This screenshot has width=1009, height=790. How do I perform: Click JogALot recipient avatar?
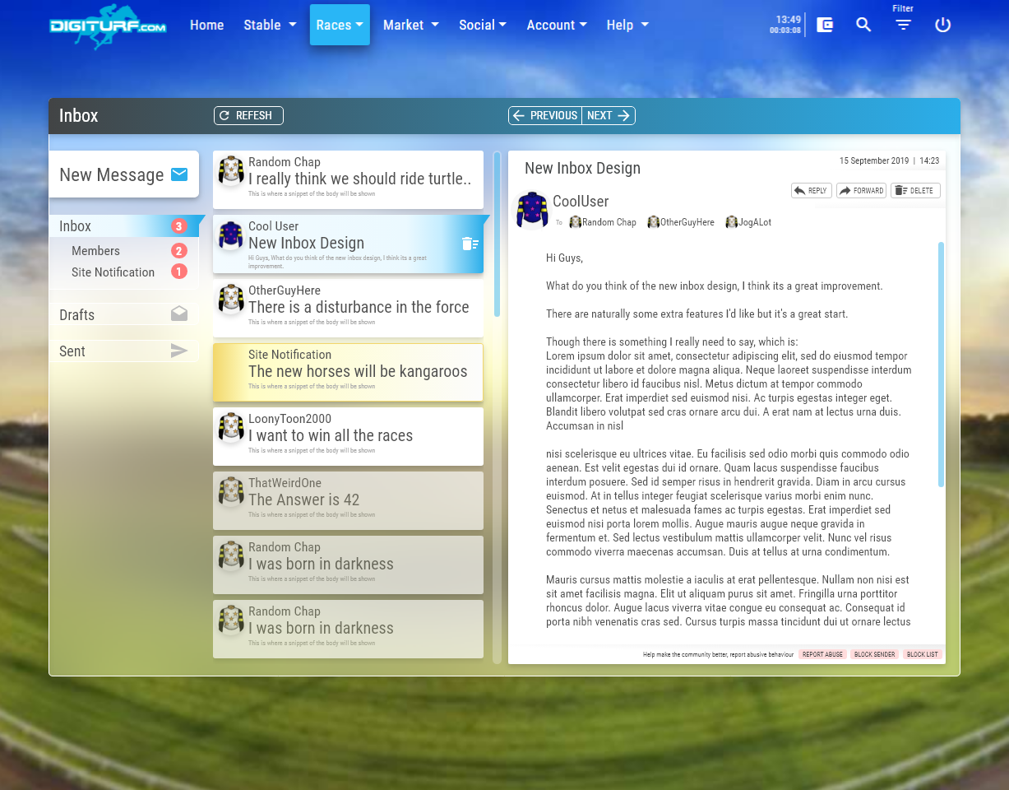[x=731, y=222]
